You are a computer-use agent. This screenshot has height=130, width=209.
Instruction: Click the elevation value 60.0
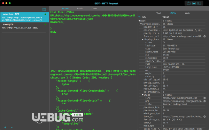tap(165, 58)
